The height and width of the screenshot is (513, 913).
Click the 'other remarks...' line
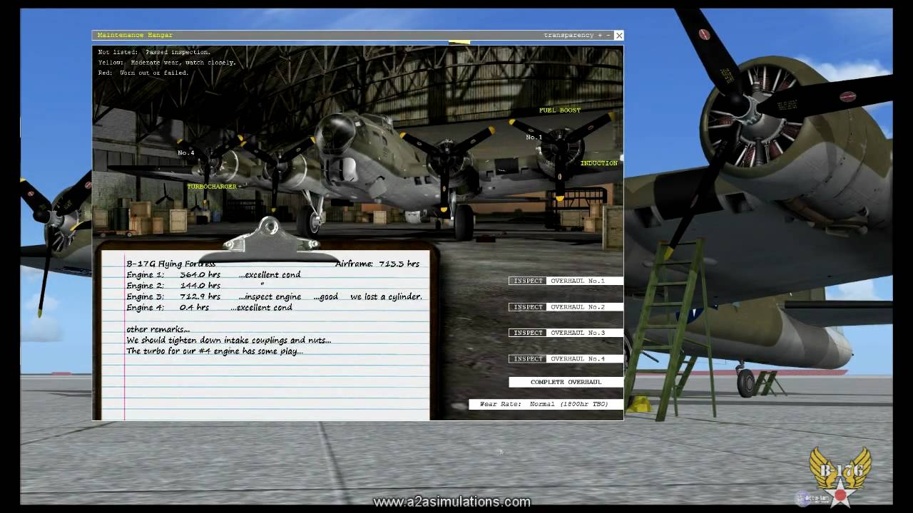click(x=158, y=329)
